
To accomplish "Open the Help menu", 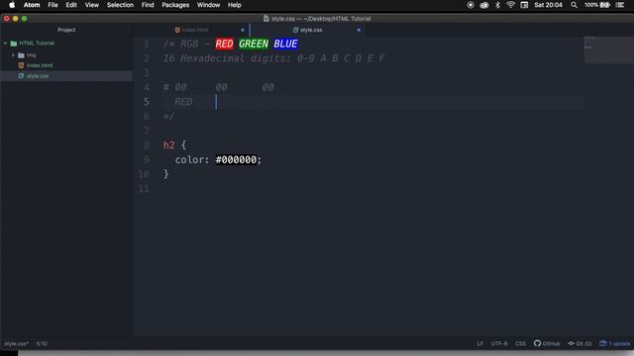I will 235,5.
